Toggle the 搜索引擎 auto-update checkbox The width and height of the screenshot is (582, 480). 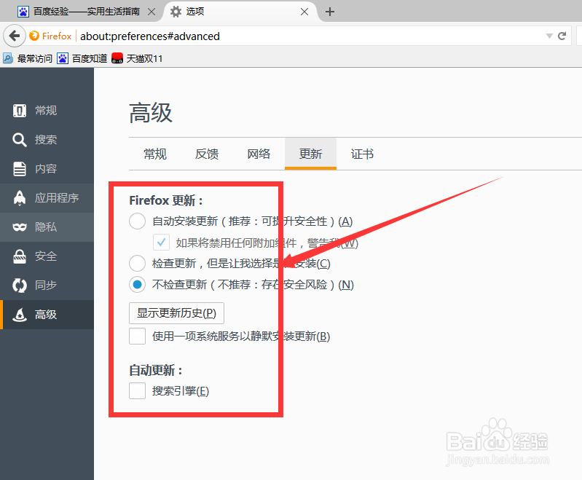(138, 391)
